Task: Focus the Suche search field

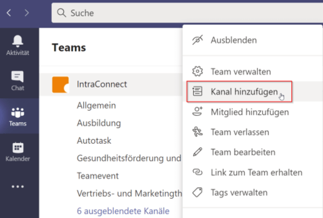Action: click(x=187, y=13)
